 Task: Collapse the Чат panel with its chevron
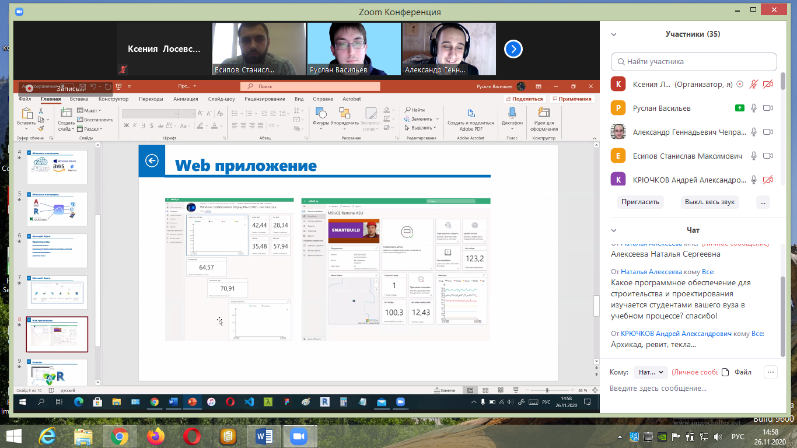(614, 230)
